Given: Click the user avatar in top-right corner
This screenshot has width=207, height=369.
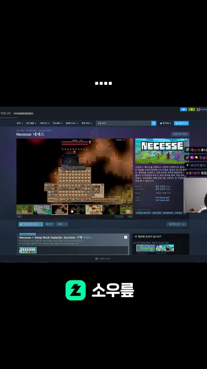Looking at the screenshot, I should 198,110.
